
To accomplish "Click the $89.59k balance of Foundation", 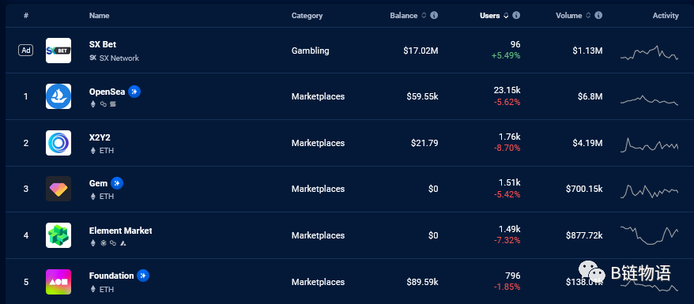I will pyautogui.click(x=422, y=282).
